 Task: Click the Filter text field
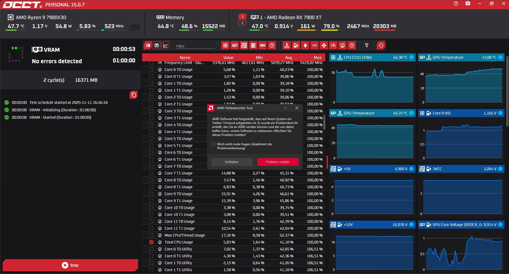195,46
